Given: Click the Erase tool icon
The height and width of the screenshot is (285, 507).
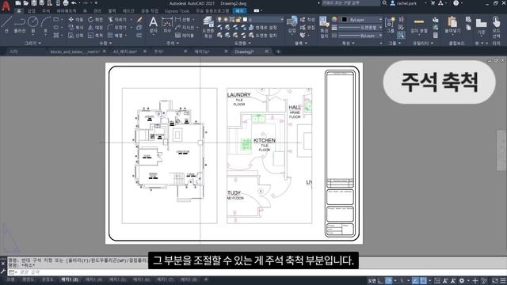Looking at the screenshot, I should pos(139,20).
